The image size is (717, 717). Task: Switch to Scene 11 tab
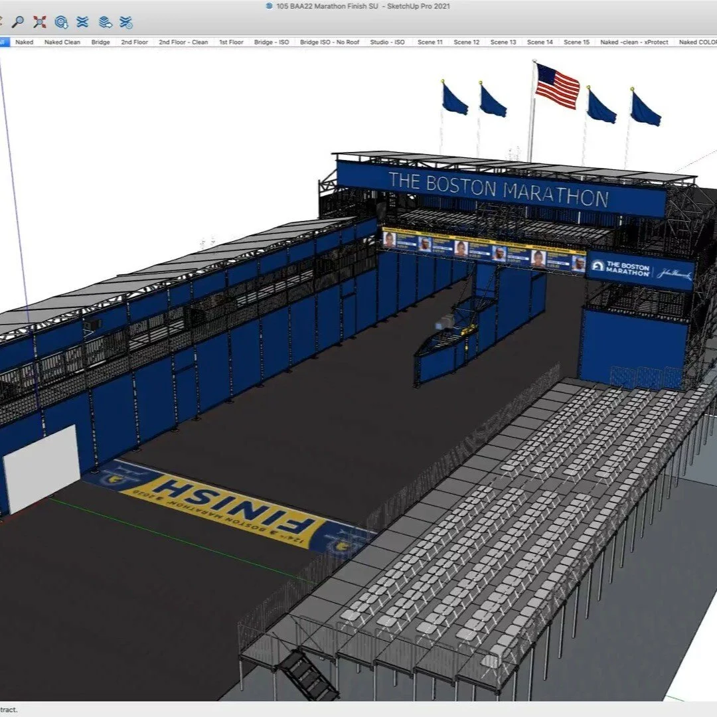(430, 42)
